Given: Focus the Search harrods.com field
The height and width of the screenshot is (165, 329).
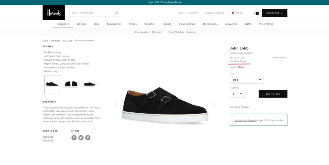Looking at the screenshot, I should click(x=95, y=13).
